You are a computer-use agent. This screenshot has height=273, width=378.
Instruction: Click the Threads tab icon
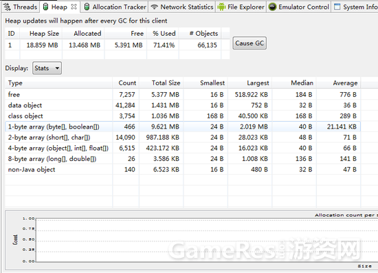pos(7,7)
